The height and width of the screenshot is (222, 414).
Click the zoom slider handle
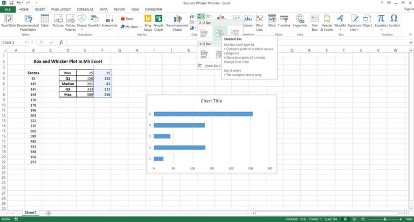385,219
